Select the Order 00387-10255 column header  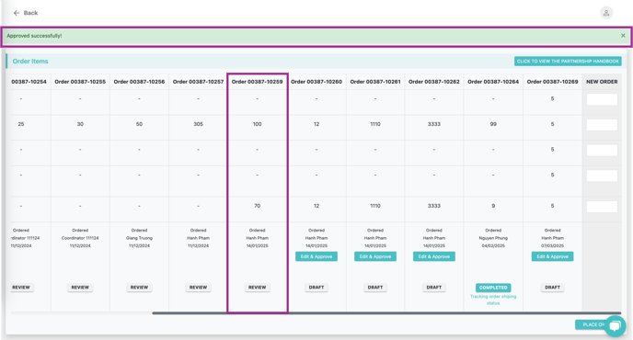80,82
